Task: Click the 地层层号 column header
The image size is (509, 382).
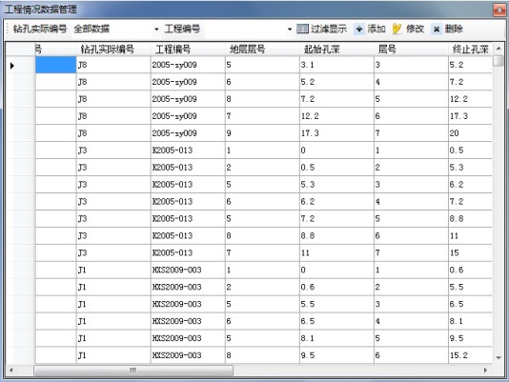Action: (x=262, y=49)
